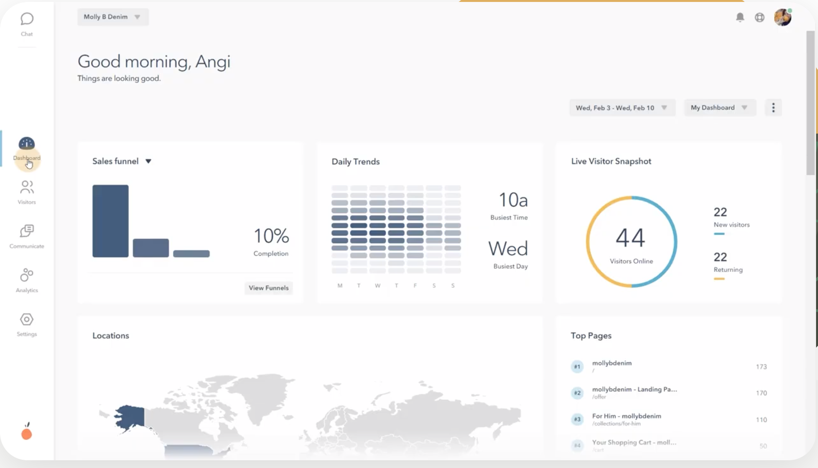Screen dimensions: 818x468
Task: Open the Analytics icon
Action: pyautogui.click(x=27, y=275)
